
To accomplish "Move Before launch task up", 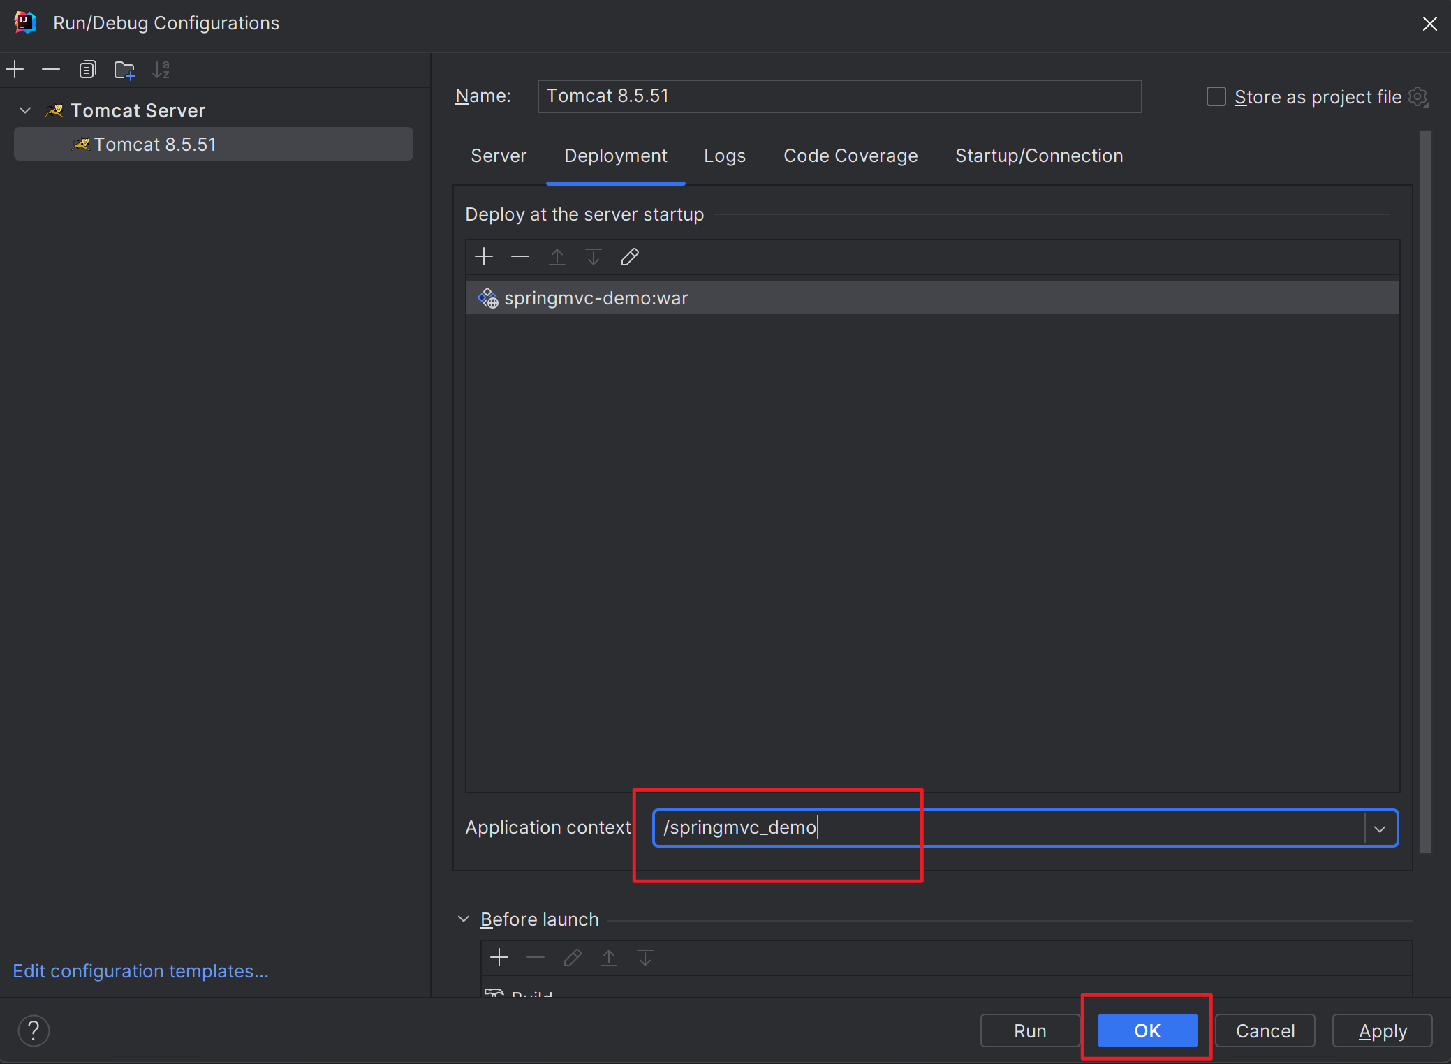I will (609, 957).
